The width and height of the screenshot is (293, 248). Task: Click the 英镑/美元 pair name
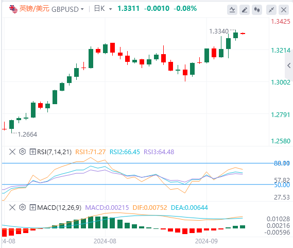pos(35,9)
